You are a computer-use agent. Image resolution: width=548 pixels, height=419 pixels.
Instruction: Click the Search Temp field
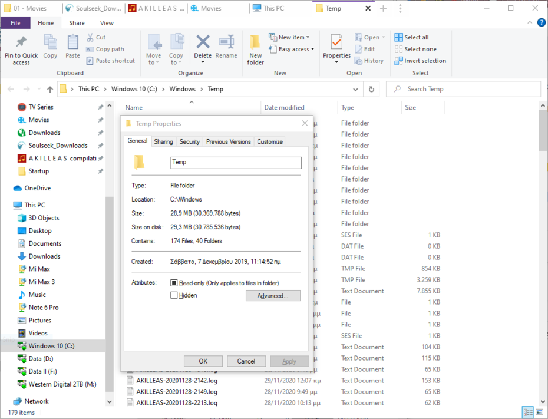[463, 89]
